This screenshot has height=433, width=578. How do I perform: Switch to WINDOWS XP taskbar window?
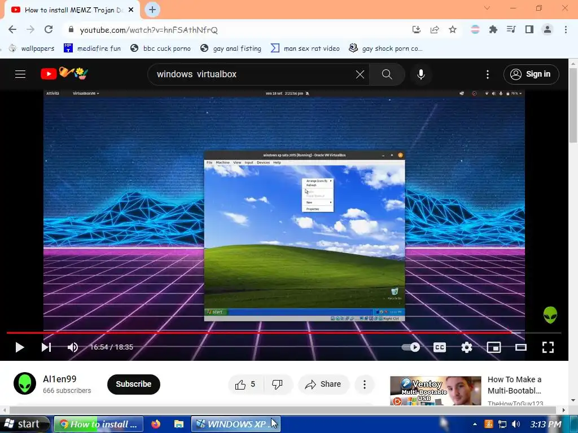236,424
